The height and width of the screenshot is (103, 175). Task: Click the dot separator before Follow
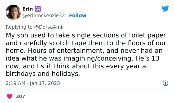coord(67,16)
